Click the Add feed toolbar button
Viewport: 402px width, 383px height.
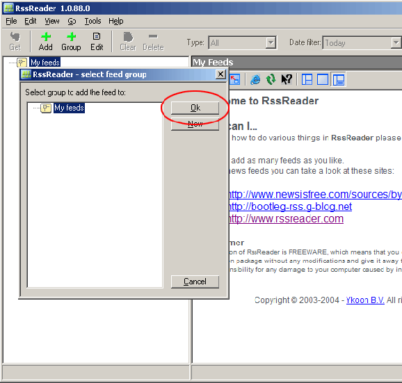(46, 41)
